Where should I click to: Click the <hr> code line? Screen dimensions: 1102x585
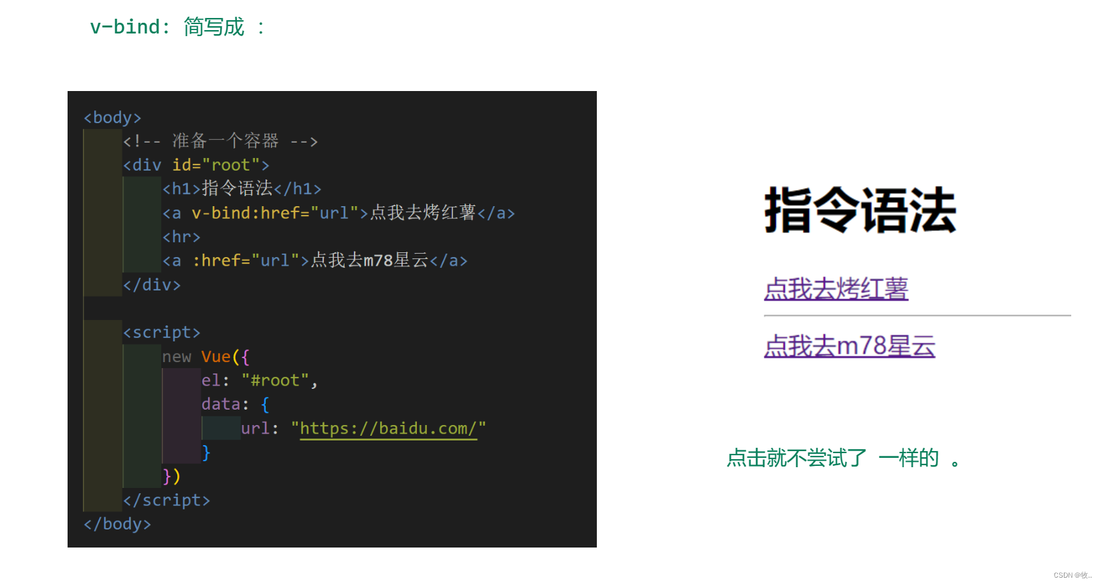point(181,237)
